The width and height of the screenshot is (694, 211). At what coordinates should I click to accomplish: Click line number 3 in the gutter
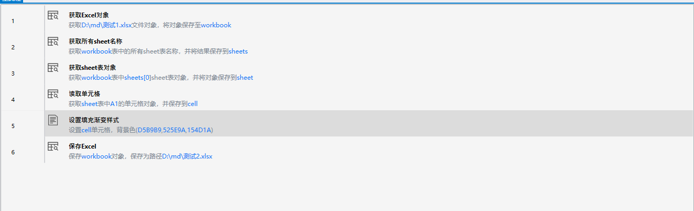pos(13,73)
